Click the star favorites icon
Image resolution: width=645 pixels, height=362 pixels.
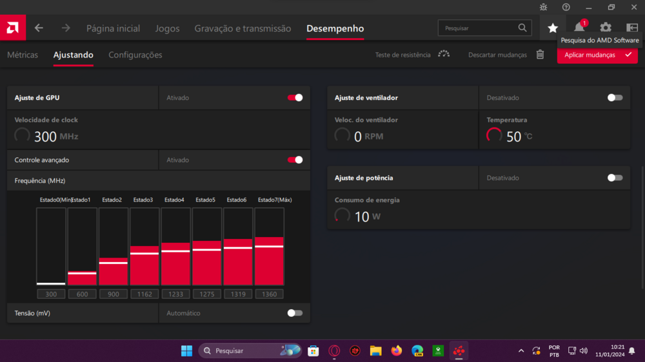pos(553,28)
